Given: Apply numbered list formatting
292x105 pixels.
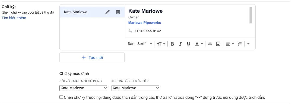Looking at the screenshot, I should [x=239, y=44].
